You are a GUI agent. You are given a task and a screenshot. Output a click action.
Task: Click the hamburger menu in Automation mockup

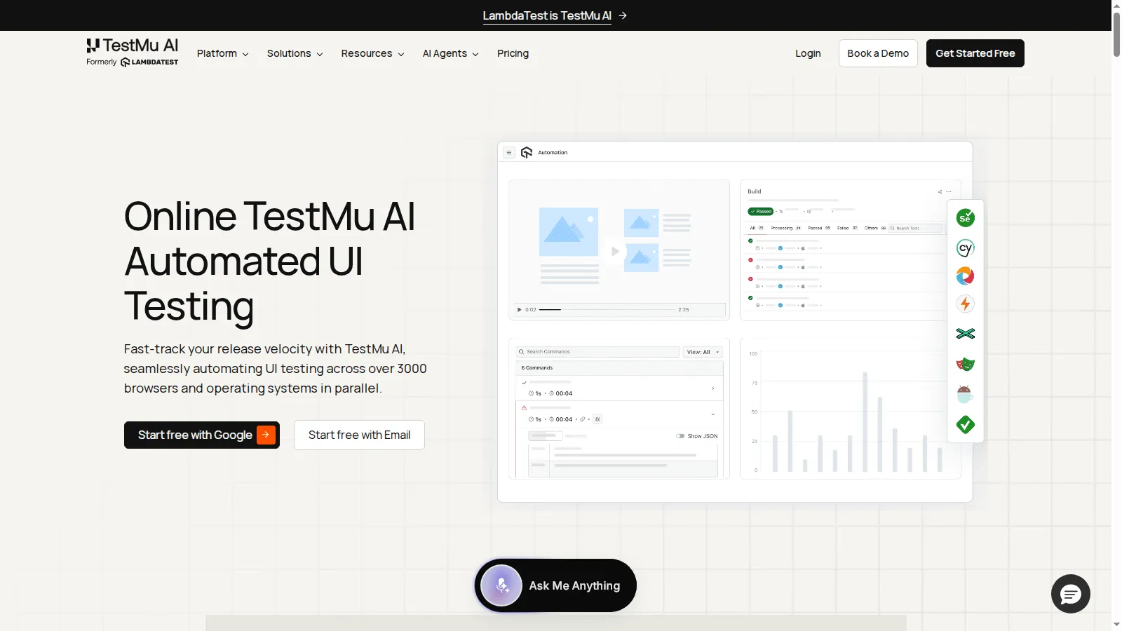509,152
